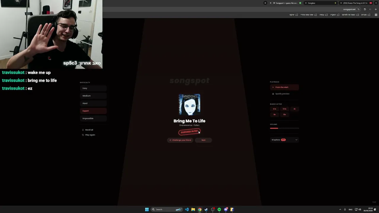Reload the songspot.net page
Viewport: 379px width, 213px height.
tap(365, 9)
